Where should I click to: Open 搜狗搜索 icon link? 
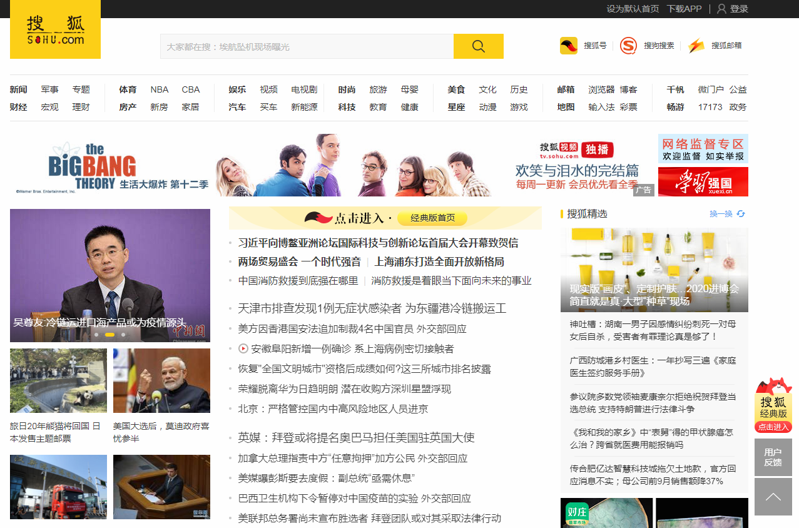628,46
